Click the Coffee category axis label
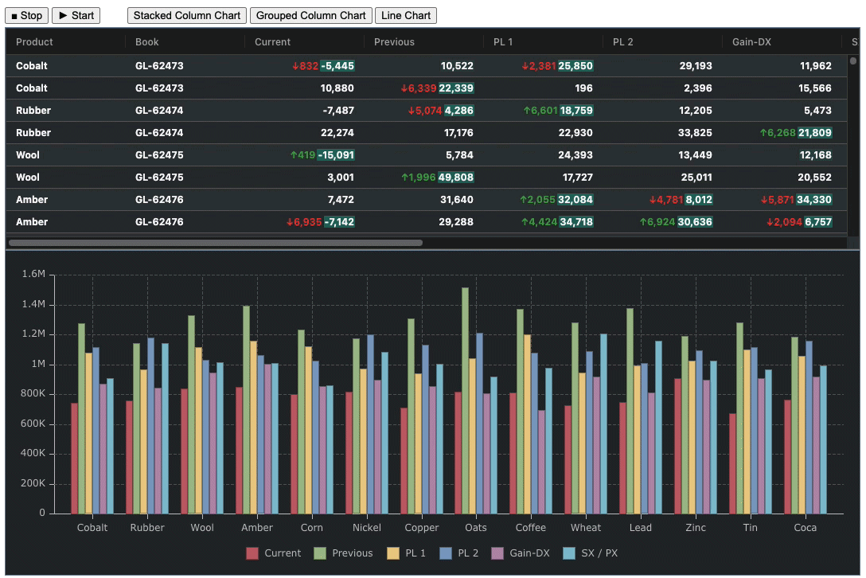The width and height of the screenshot is (866, 578). (x=530, y=528)
